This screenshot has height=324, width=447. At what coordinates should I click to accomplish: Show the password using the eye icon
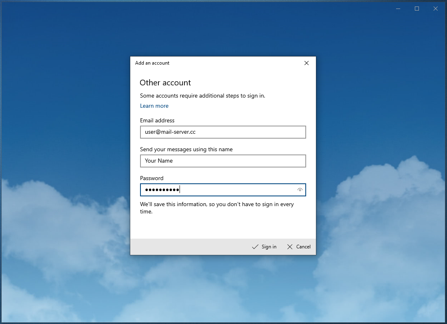coord(300,190)
